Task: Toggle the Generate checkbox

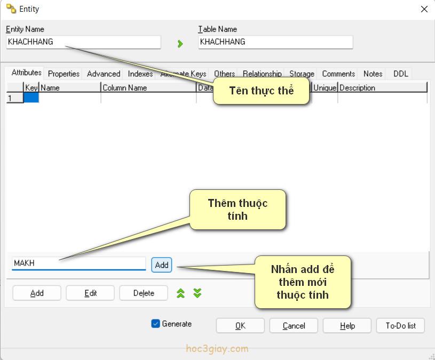Action: (156, 323)
